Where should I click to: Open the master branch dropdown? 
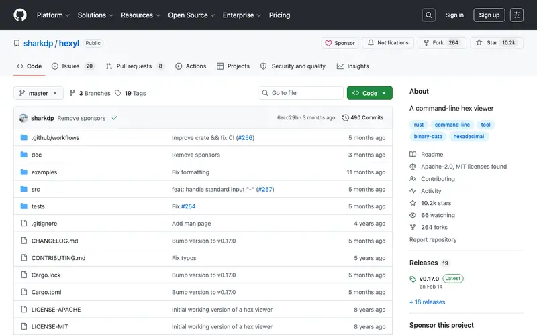click(x=38, y=93)
